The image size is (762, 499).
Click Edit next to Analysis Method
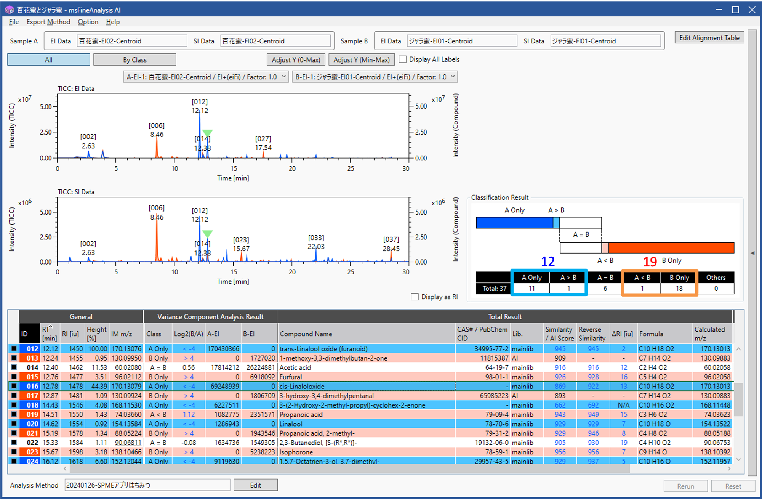click(x=255, y=485)
